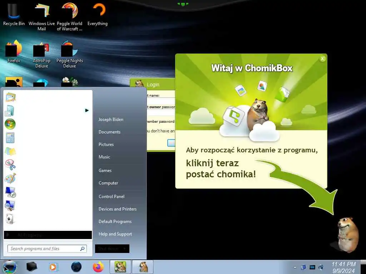Show All Programs in Start menu
The height and width of the screenshot is (274, 366).
[48, 235]
